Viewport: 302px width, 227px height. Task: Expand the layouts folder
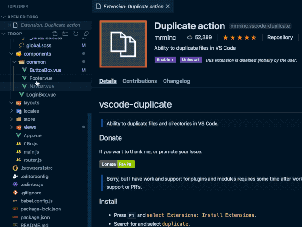(13, 103)
